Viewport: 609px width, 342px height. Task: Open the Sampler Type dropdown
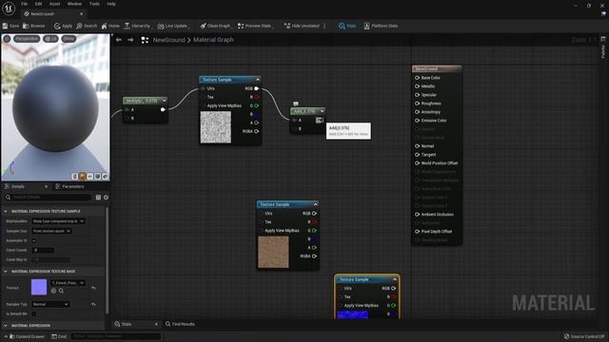pos(50,304)
